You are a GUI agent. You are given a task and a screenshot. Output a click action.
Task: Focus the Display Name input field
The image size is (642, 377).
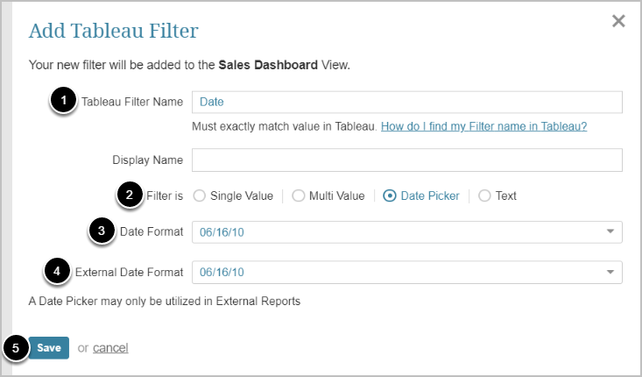(x=406, y=160)
